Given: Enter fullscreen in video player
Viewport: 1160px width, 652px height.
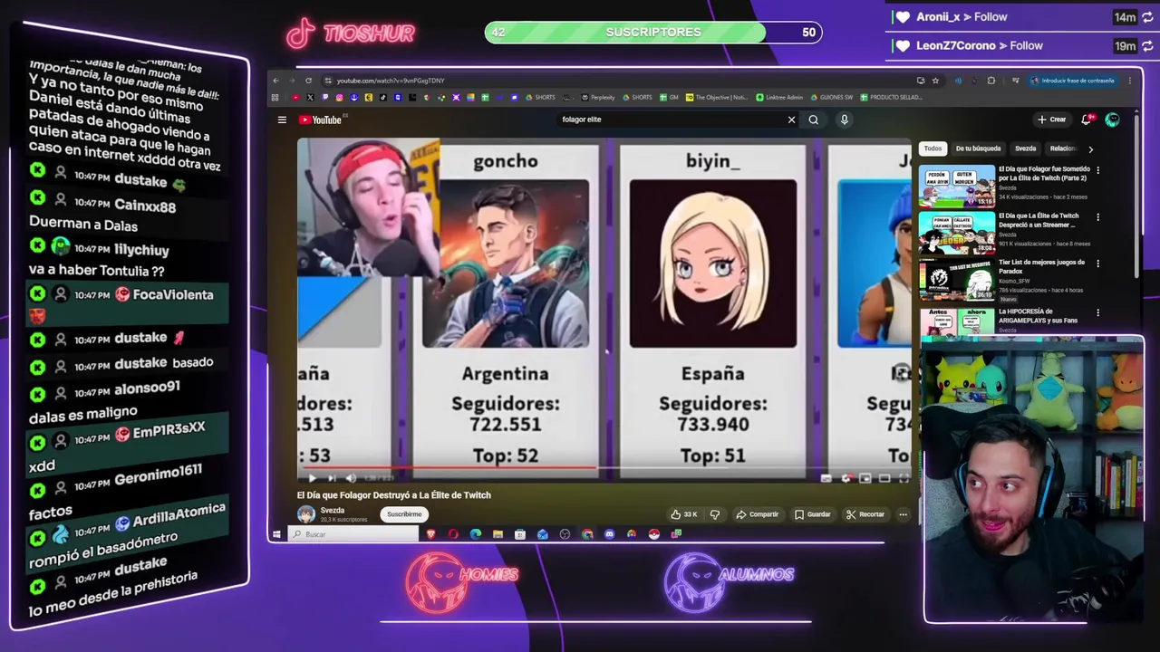Looking at the screenshot, I should 903,477.
